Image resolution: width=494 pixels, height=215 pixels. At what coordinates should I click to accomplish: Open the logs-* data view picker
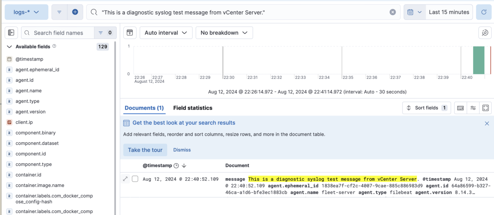pos(26,12)
